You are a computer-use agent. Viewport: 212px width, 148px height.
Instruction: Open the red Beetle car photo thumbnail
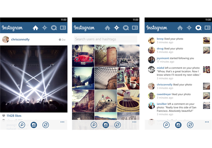tap(83, 56)
